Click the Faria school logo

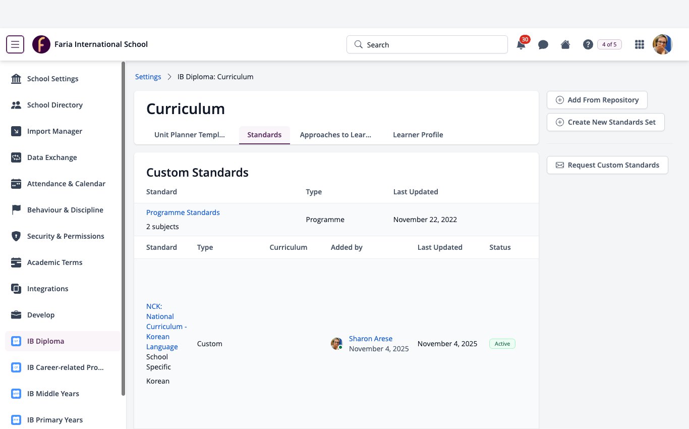pos(41,44)
